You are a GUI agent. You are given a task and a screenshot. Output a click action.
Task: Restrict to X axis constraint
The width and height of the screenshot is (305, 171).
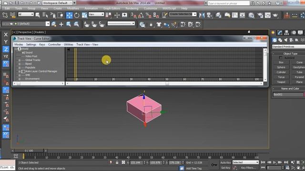[6, 35]
